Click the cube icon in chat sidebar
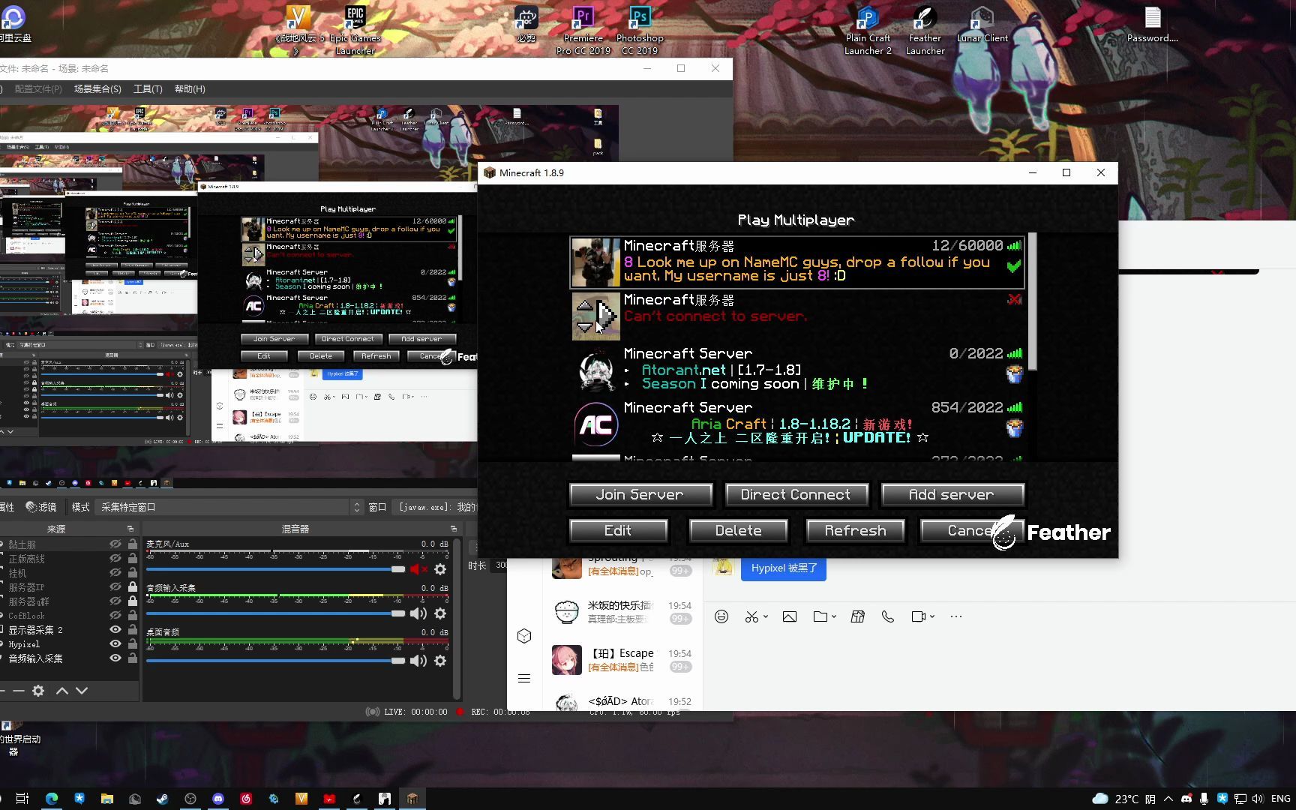 (524, 636)
